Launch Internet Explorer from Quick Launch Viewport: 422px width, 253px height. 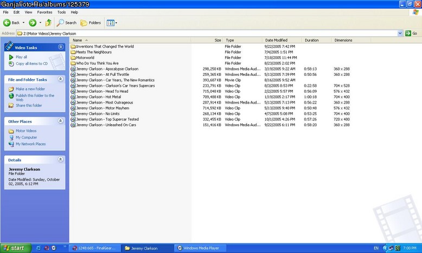click(x=39, y=248)
